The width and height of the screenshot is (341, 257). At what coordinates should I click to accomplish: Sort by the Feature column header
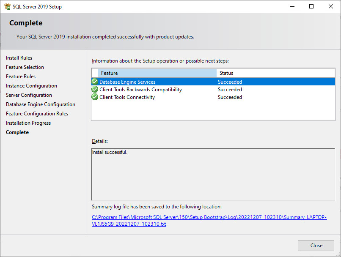(157, 73)
